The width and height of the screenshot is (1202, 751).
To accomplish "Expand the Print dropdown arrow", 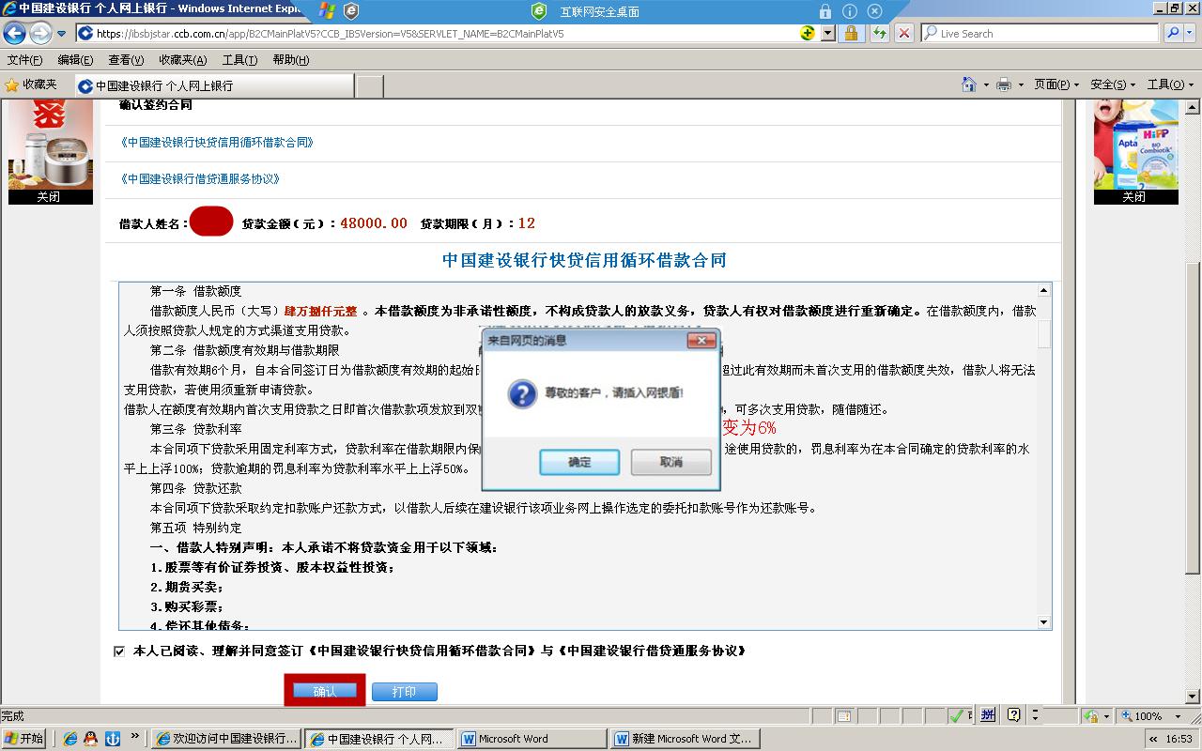I will click(x=1020, y=84).
